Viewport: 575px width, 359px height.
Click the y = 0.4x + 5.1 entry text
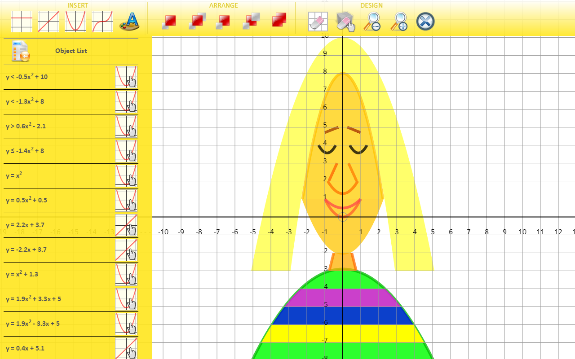(25, 348)
